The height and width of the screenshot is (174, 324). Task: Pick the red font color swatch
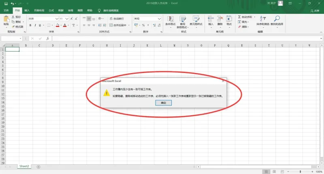click(65, 25)
